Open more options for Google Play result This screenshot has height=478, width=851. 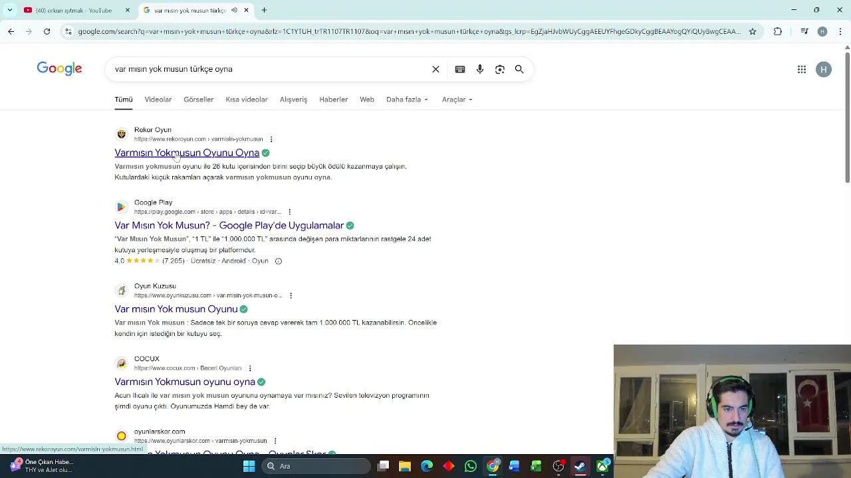(x=289, y=212)
